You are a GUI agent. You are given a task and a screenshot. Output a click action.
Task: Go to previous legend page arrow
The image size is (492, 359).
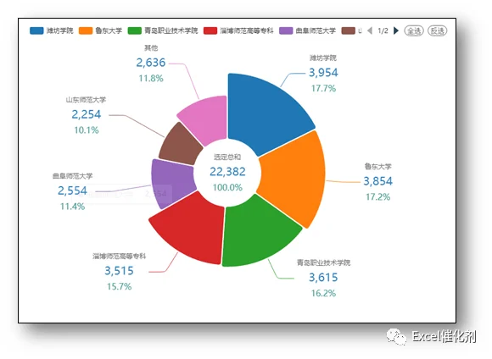pyautogui.click(x=370, y=30)
